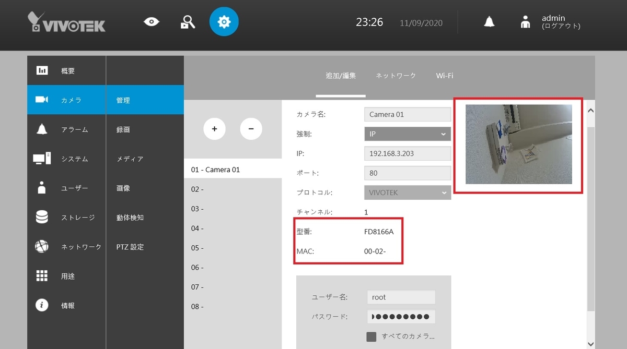Screen dimensions: 627x349
Task: Switch to the ネットワーク tab
Action: coord(395,75)
